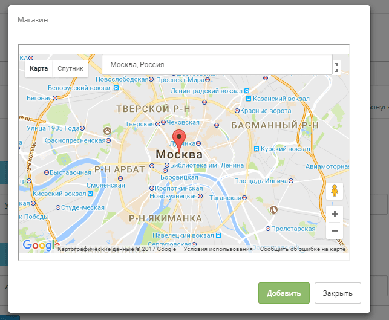This screenshot has width=389, height=320.
Task: Click the Москва city label
Action: coord(179,154)
